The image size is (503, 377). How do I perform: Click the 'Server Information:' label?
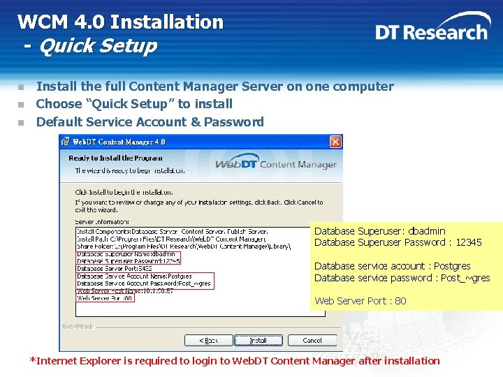point(102,222)
